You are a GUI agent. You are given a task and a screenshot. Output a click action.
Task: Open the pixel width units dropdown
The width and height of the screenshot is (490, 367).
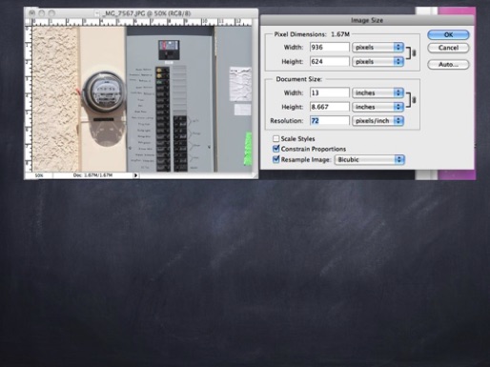coord(378,48)
